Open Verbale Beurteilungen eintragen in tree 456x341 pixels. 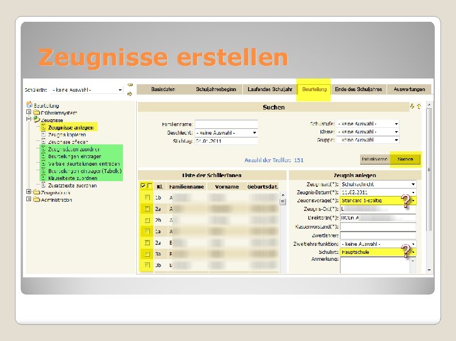pyautogui.click(x=84, y=164)
